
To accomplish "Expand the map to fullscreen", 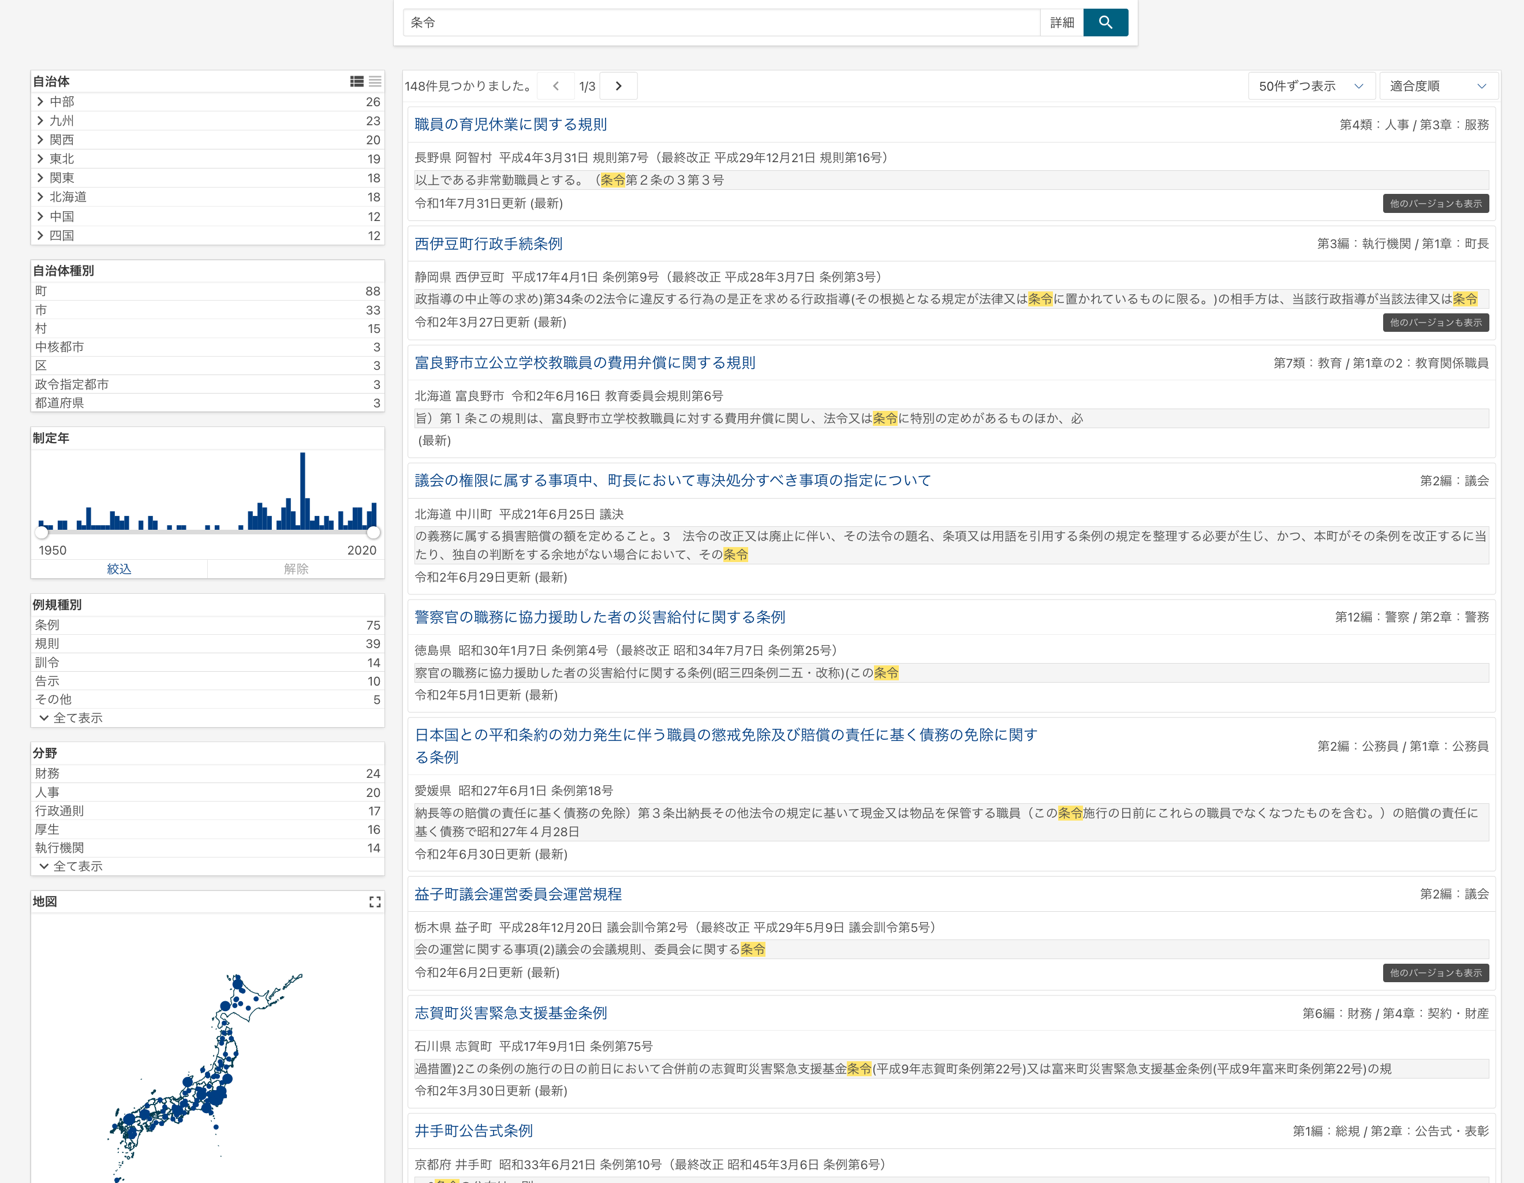I will click(x=375, y=902).
